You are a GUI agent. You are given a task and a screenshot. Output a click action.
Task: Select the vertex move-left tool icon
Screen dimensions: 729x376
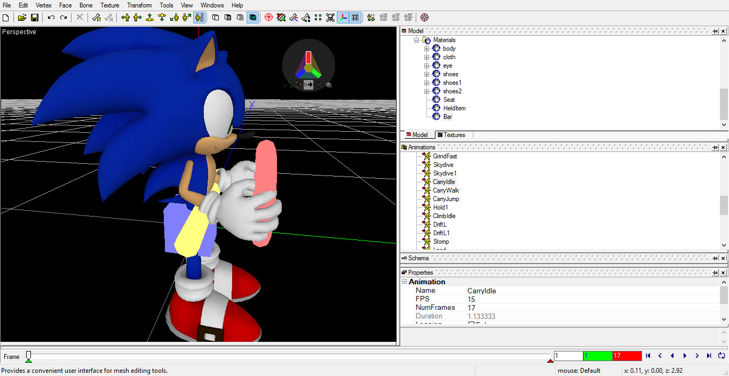[125, 17]
